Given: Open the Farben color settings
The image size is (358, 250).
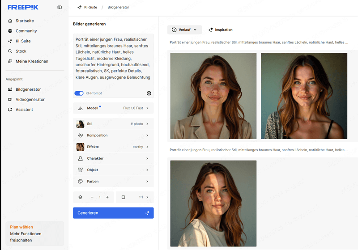Looking at the screenshot, I should (x=113, y=182).
